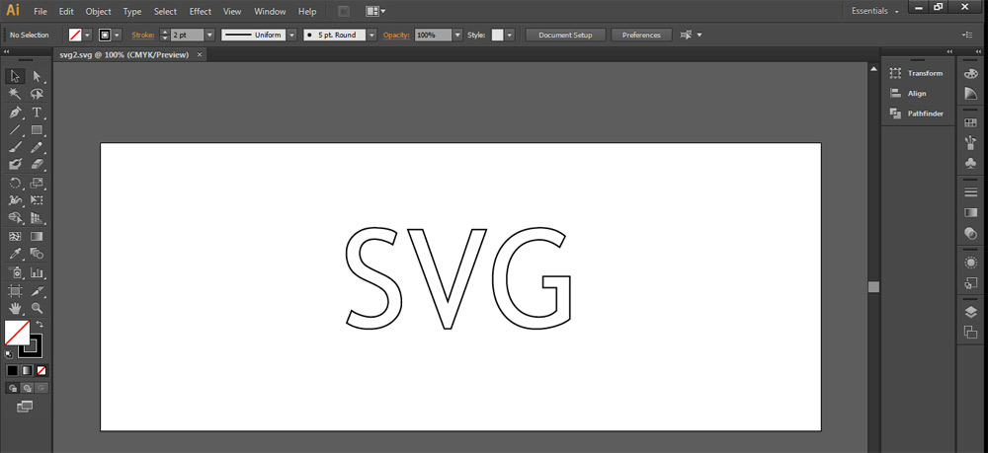Select the Free Transform tool

37,200
